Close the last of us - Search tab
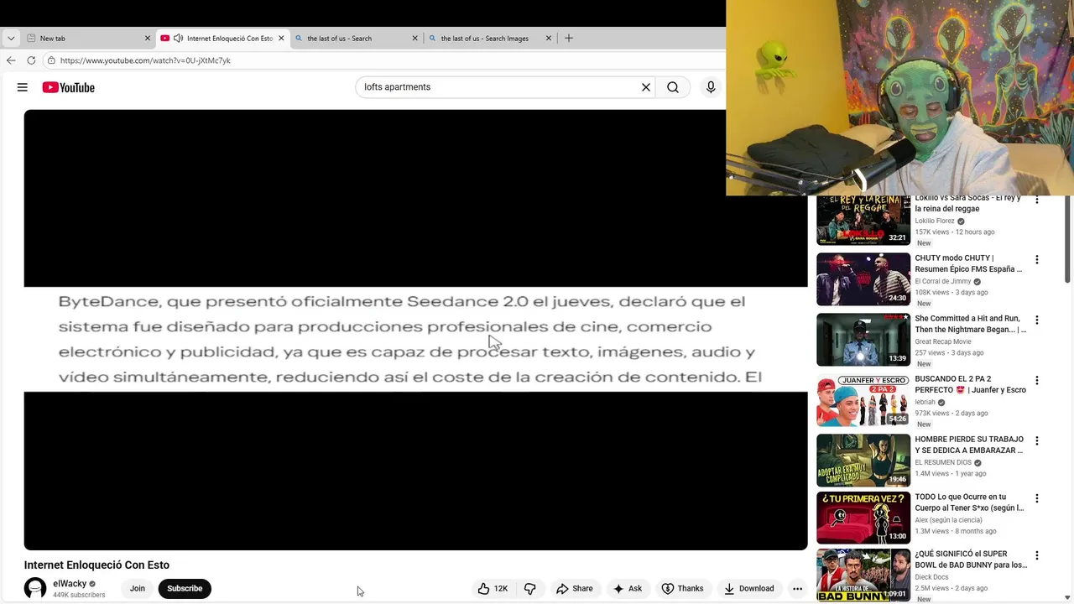Image resolution: width=1074 pixels, height=604 pixels. point(414,38)
